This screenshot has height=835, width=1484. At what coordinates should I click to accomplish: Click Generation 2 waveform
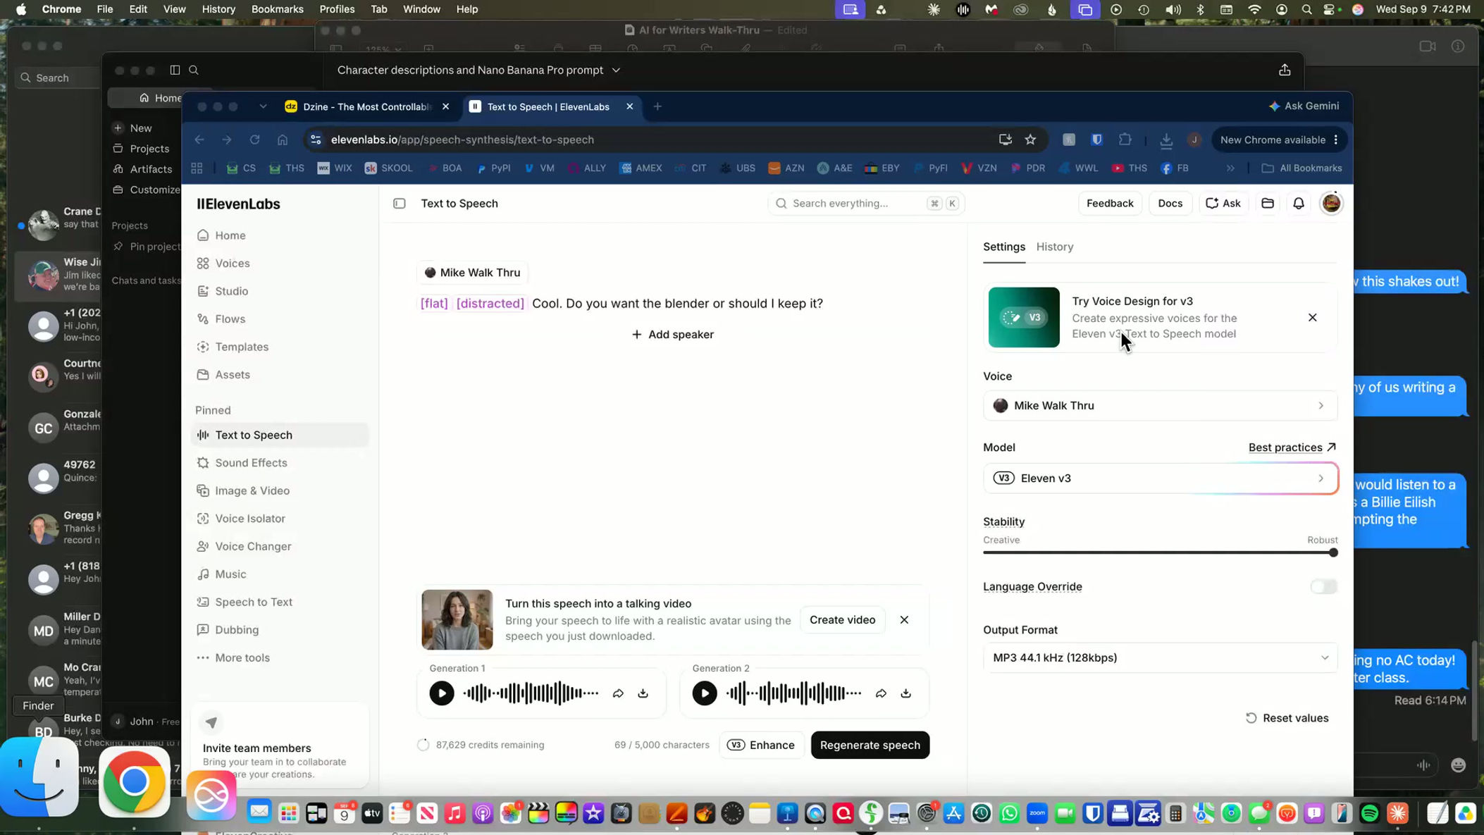pyautogui.click(x=793, y=693)
